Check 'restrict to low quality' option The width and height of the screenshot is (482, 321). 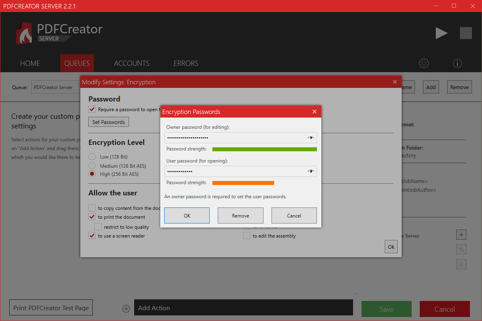[x=98, y=227]
